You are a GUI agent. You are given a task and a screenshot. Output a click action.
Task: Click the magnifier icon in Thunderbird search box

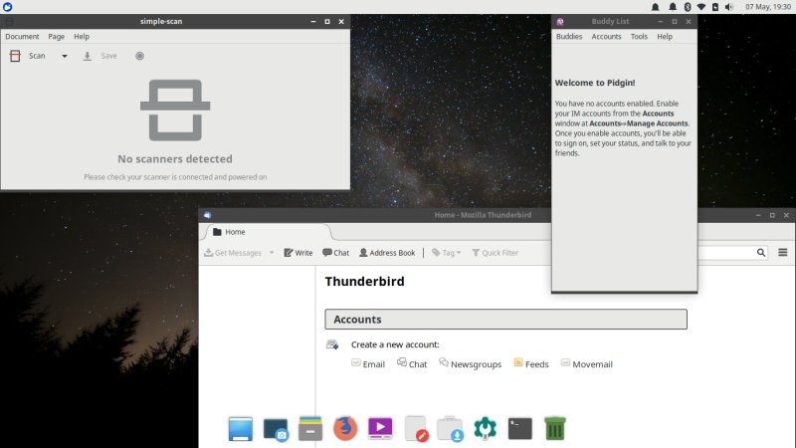(760, 253)
